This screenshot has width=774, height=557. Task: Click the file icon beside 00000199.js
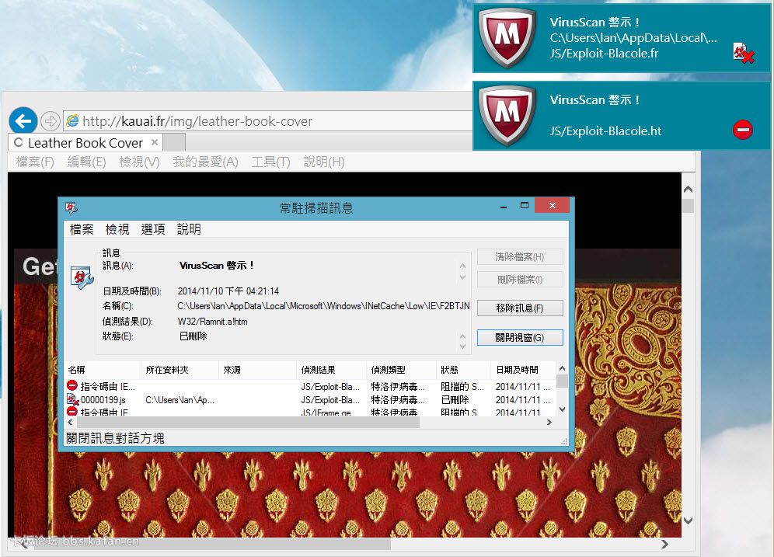pos(72,399)
